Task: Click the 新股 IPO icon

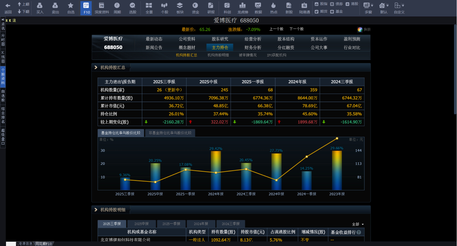Action: pyautogui.click(x=289, y=5)
